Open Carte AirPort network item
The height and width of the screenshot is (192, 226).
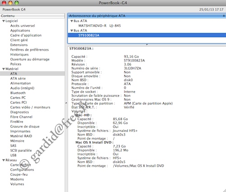pyautogui.click(x=21, y=165)
